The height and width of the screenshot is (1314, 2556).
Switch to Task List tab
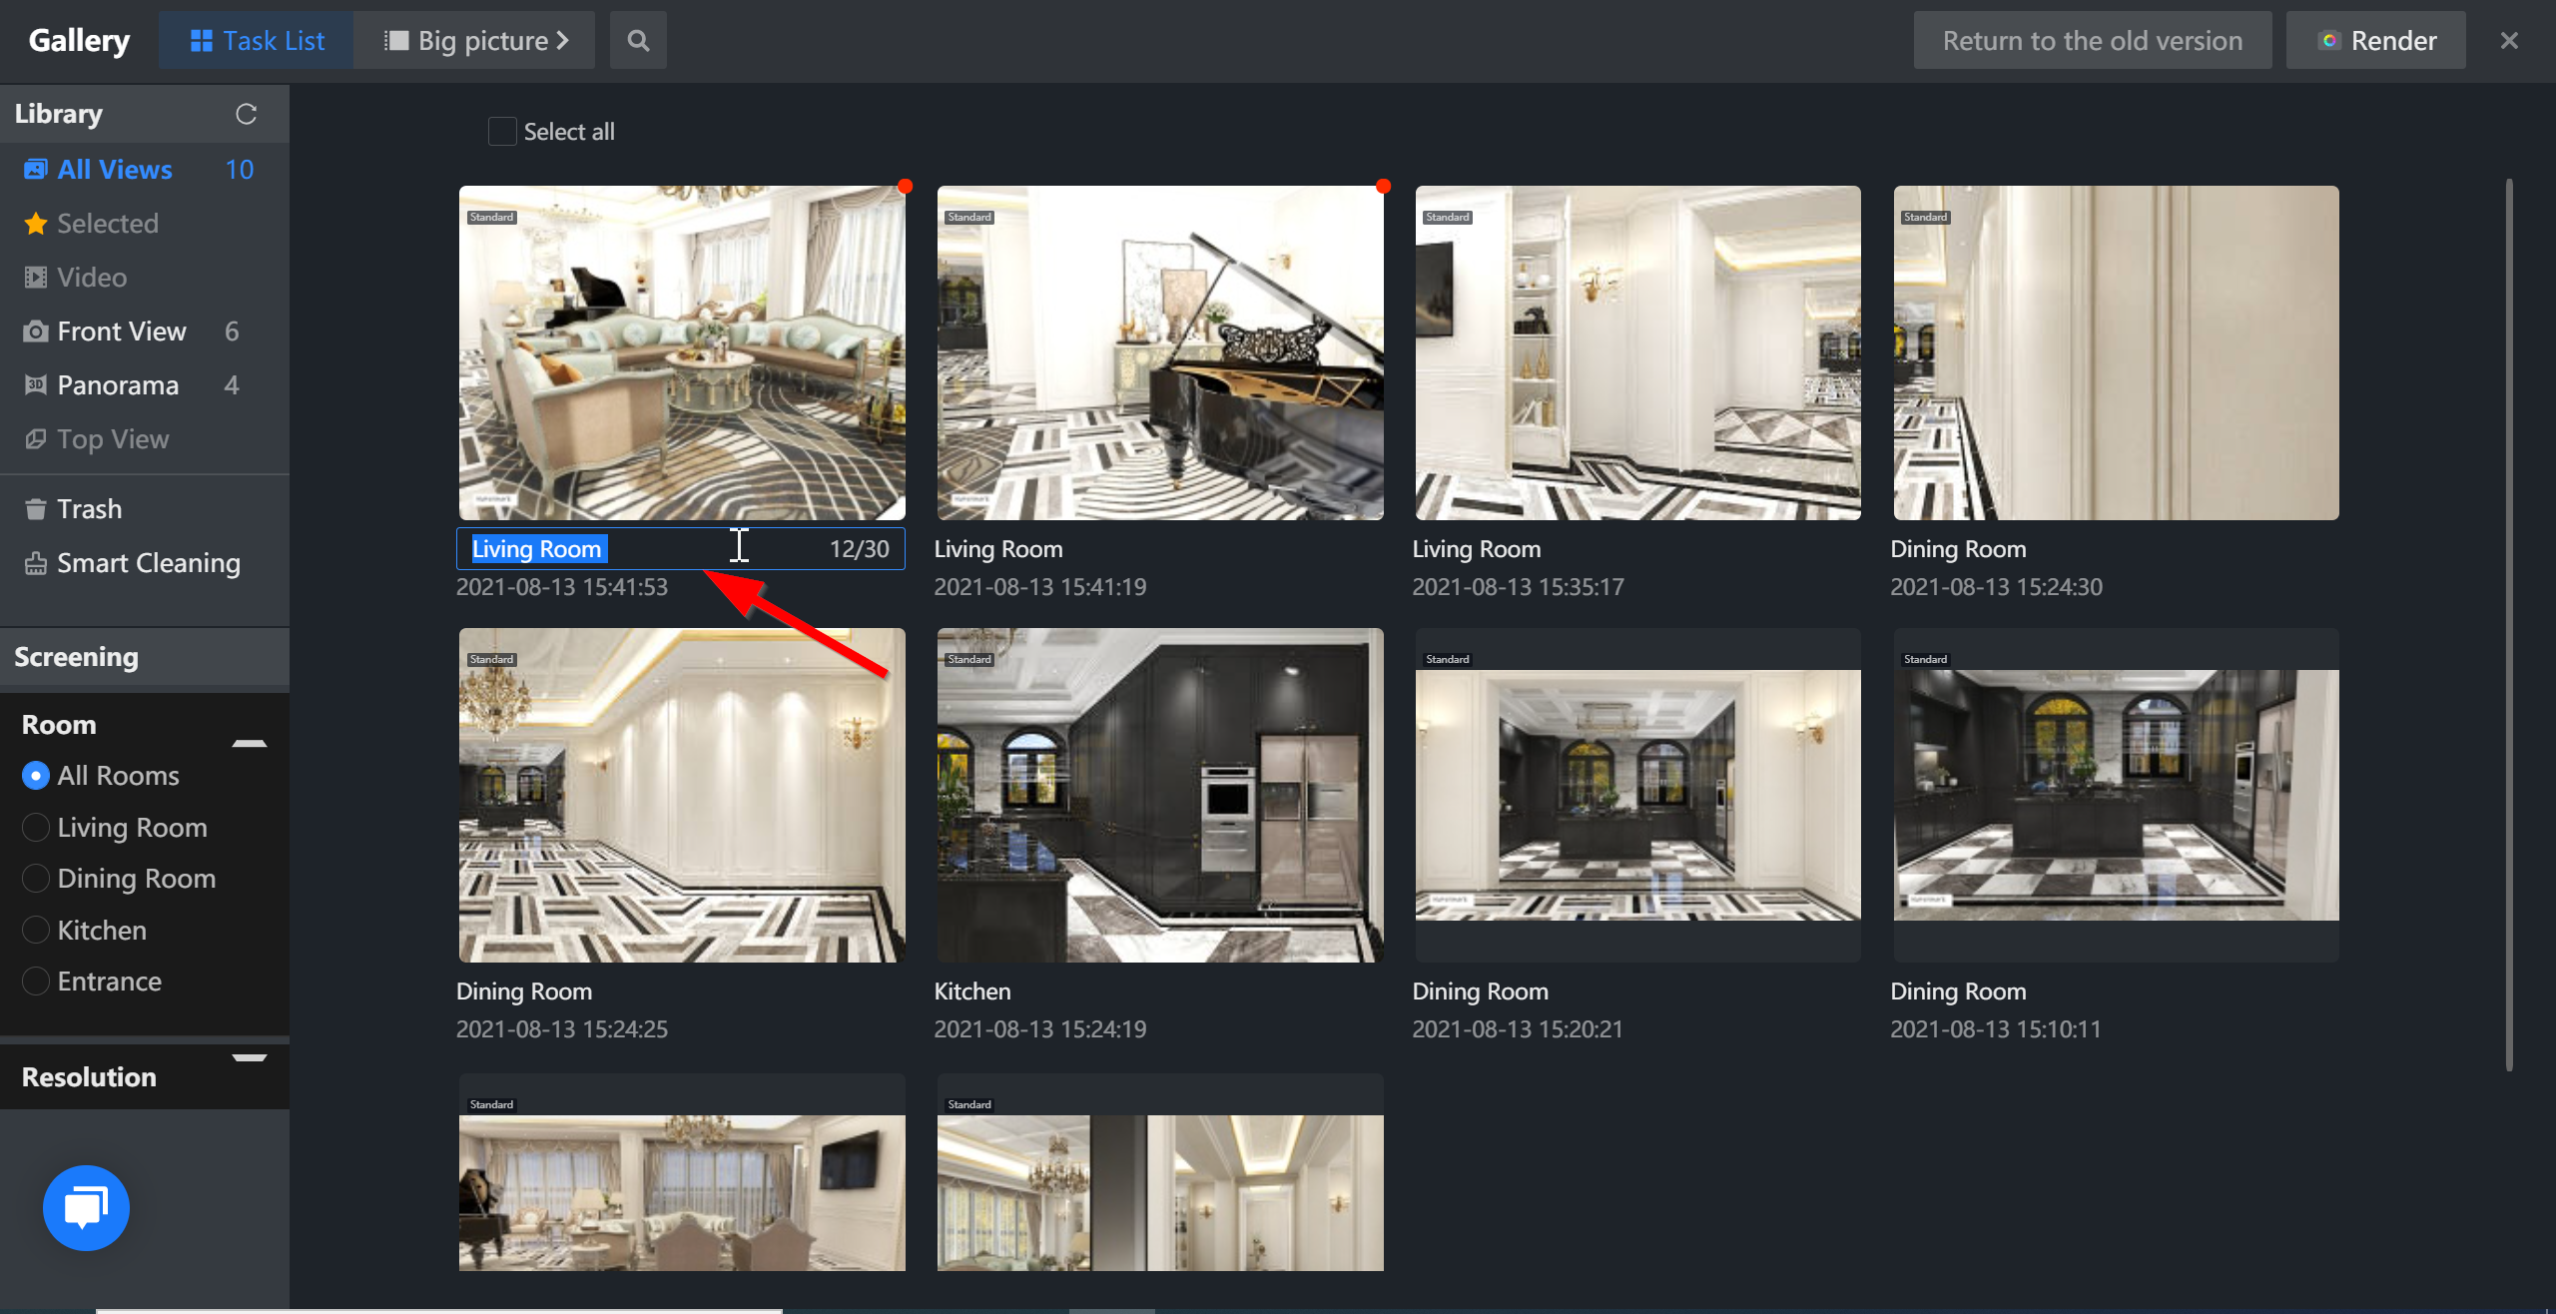257,41
